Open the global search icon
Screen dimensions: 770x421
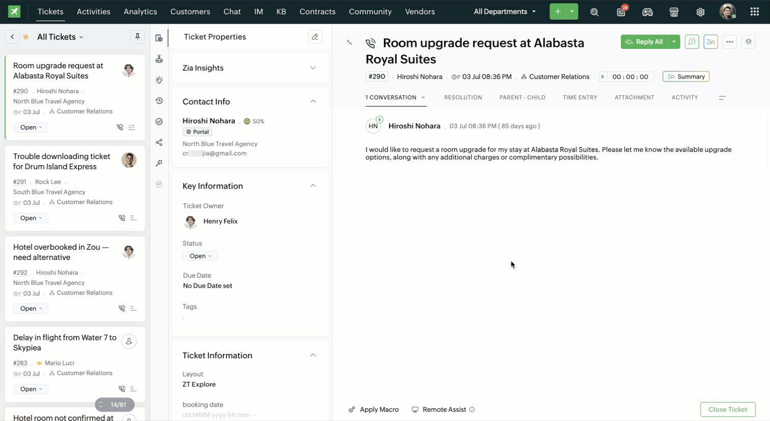click(594, 12)
